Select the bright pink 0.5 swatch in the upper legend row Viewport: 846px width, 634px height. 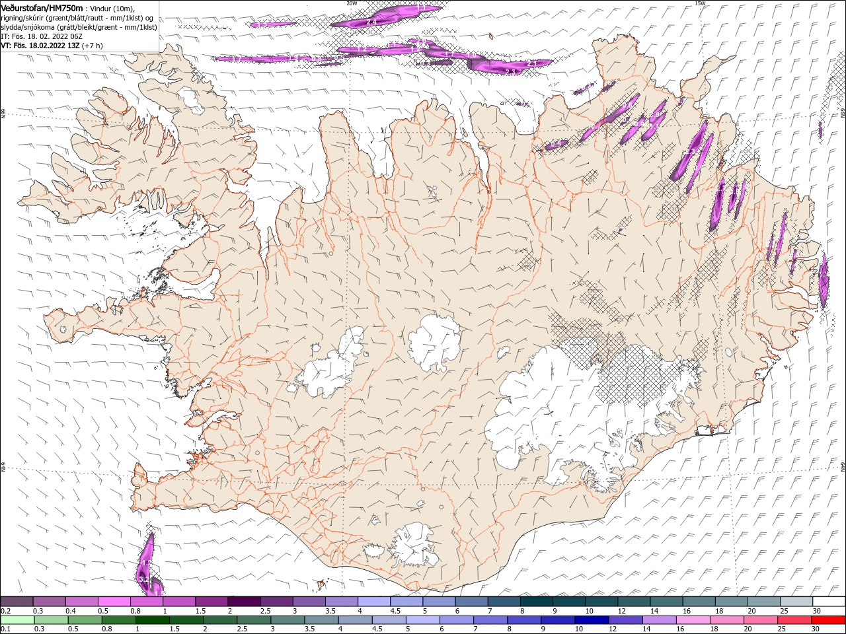[x=114, y=602]
